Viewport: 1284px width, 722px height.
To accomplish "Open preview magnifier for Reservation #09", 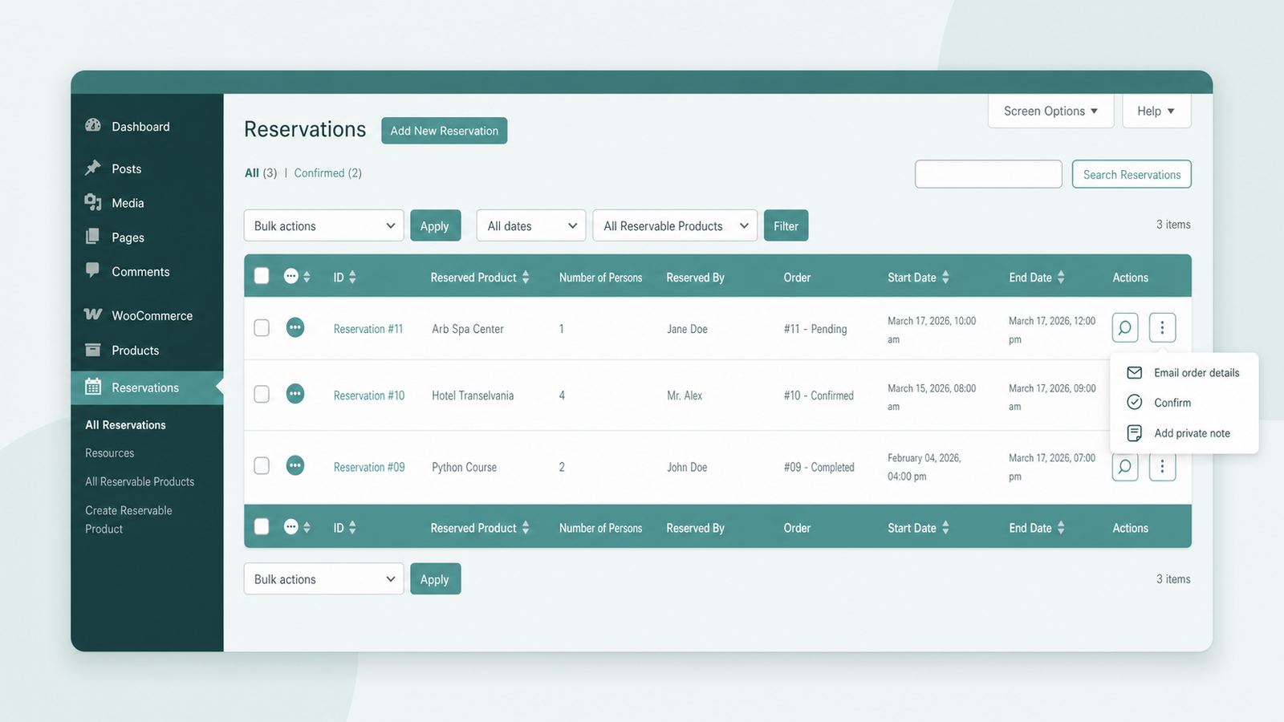I will 1125,467.
